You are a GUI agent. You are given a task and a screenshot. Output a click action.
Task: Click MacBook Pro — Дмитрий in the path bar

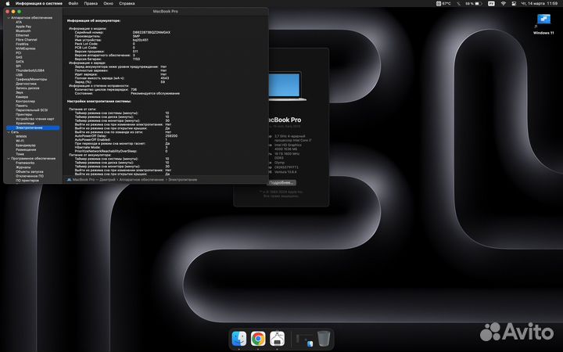pos(94,180)
